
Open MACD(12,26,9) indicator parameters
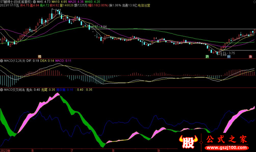13,60
